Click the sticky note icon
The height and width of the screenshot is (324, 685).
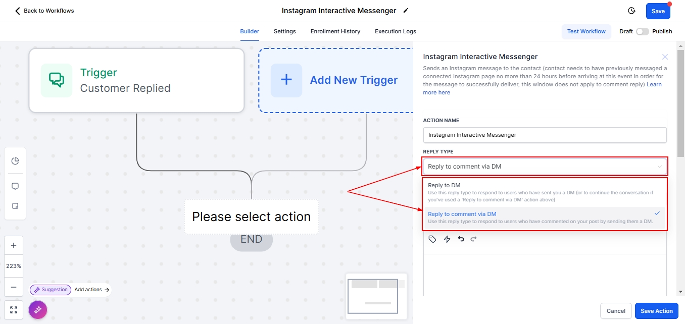[x=15, y=206]
